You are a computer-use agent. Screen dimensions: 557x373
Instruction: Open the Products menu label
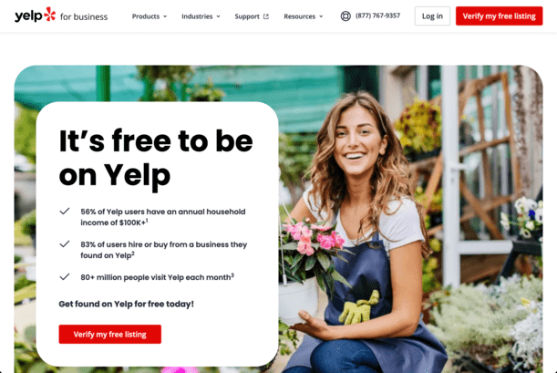(146, 16)
